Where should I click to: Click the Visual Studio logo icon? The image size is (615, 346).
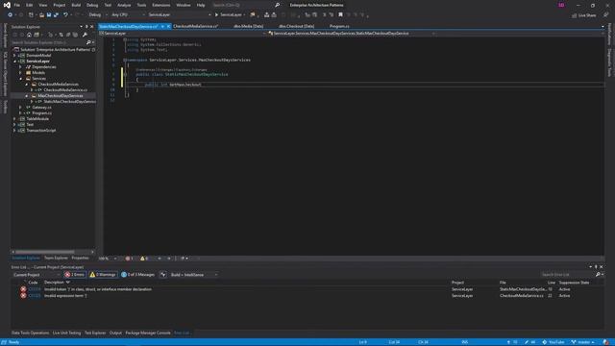[x=7, y=5]
